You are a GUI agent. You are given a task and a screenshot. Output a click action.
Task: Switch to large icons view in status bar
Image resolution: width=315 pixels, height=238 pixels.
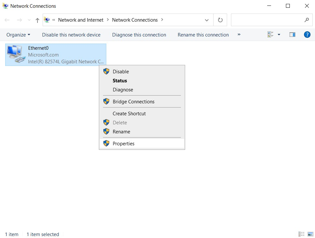coord(310,234)
